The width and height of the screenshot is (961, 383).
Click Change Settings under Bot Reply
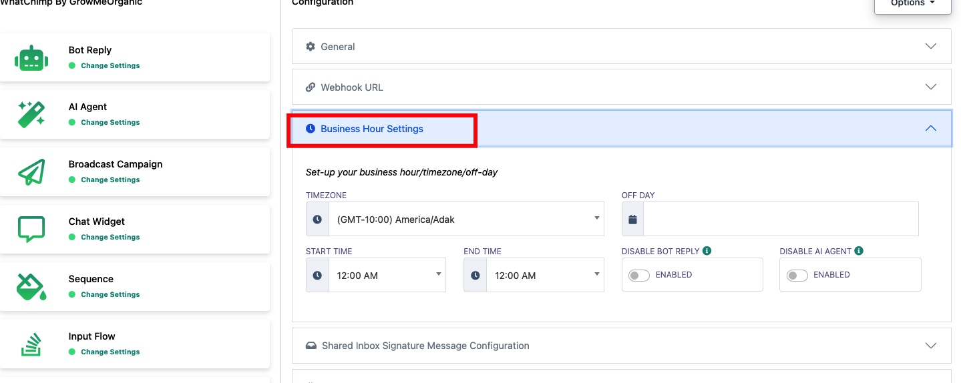pyautogui.click(x=110, y=66)
